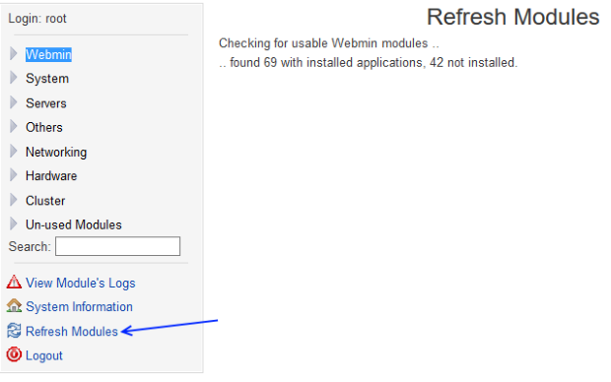Open the System menu label
611x382 pixels.
tap(47, 79)
